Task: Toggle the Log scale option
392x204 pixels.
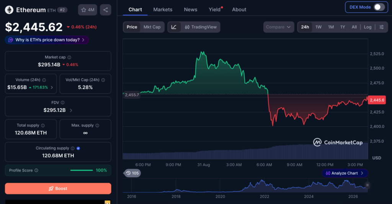Action: pos(367,27)
